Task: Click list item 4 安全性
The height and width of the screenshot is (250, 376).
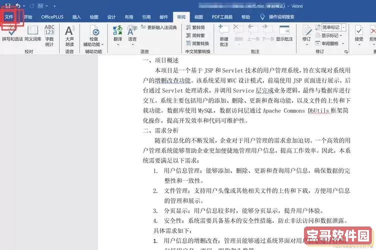Action: (x=251, y=221)
